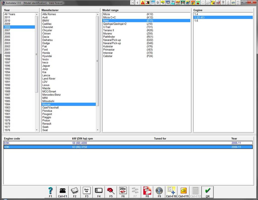Click the F8 red vehicles icon

click(147, 192)
